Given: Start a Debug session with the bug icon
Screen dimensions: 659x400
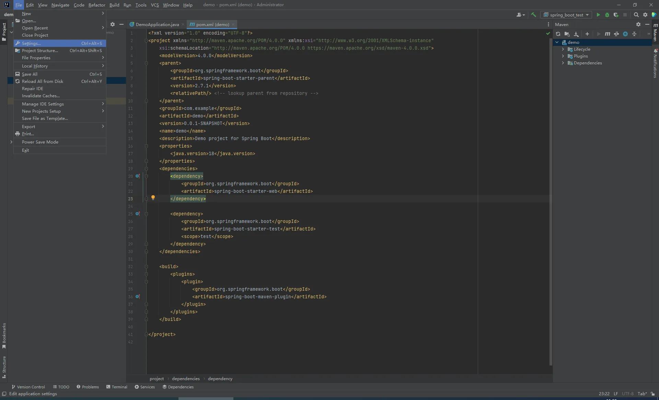Looking at the screenshot, I should coord(607,15).
